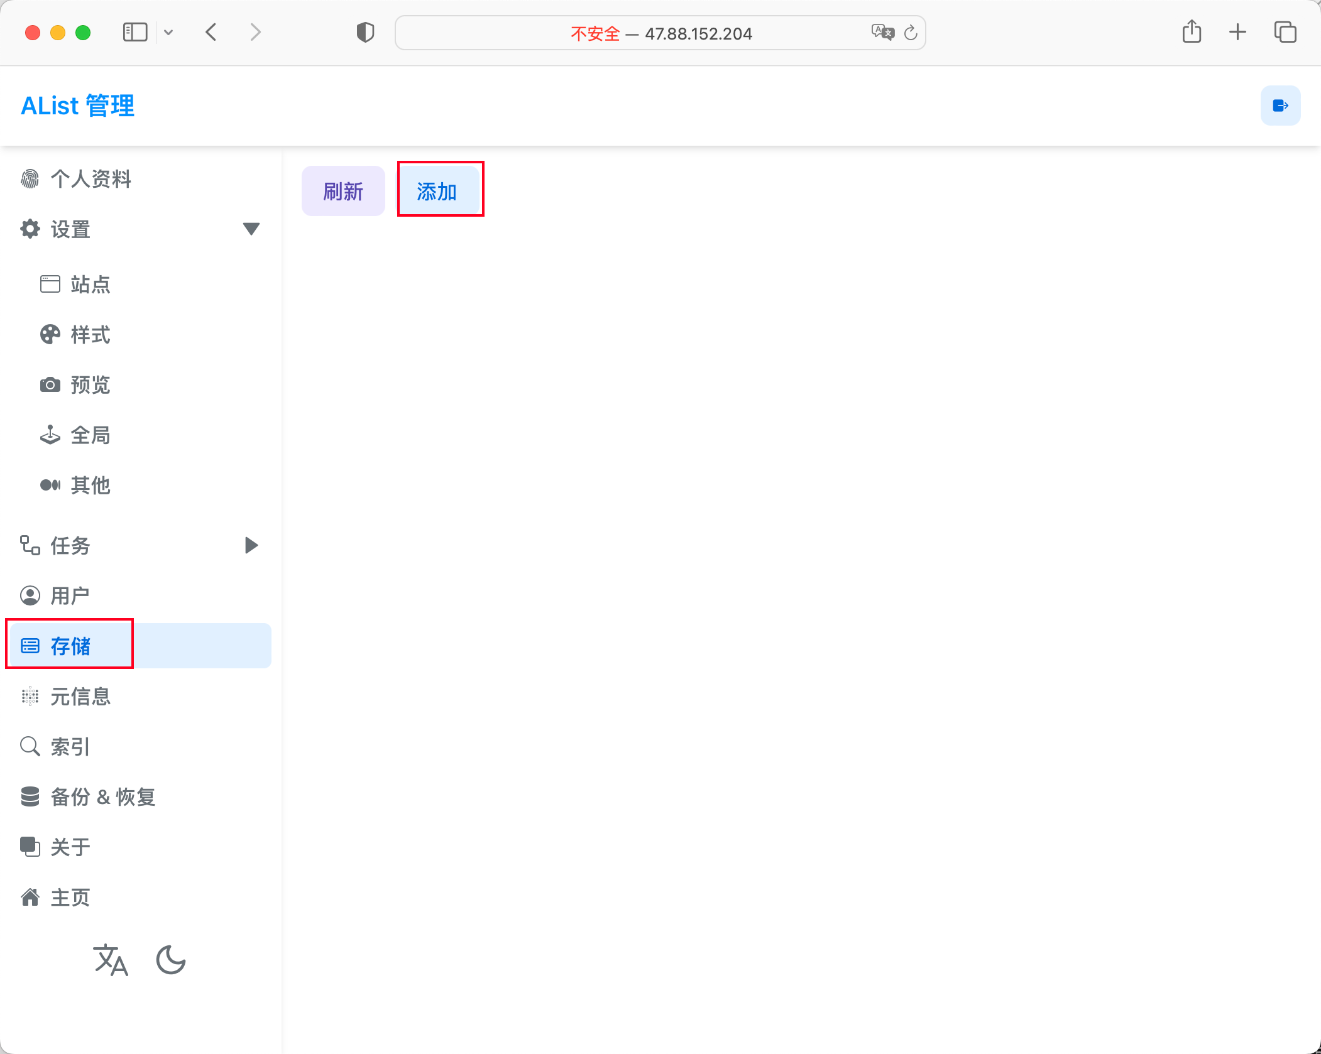Open the sidebar dropdown chevron in Safari toolbar
This screenshot has width=1321, height=1054.
pyautogui.click(x=168, y=32)
